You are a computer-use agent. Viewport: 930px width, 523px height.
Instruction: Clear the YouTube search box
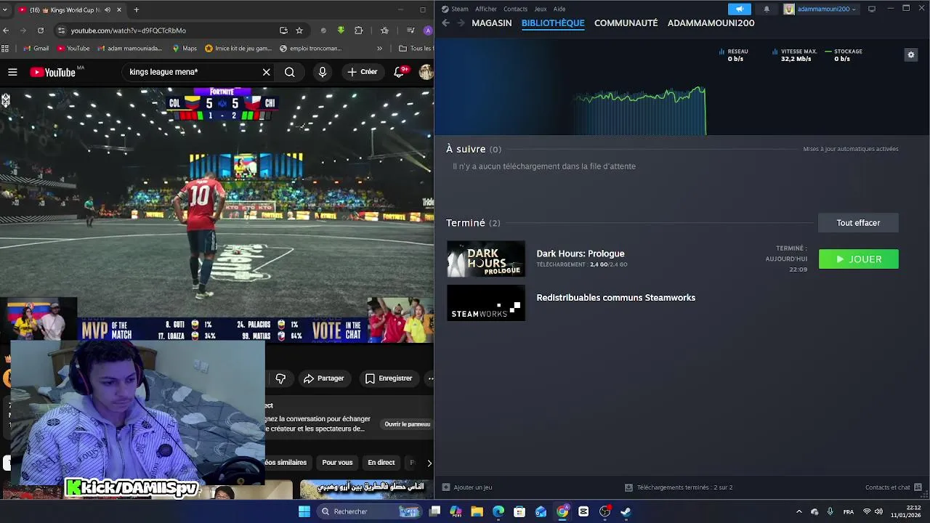[x=266, y=72]
